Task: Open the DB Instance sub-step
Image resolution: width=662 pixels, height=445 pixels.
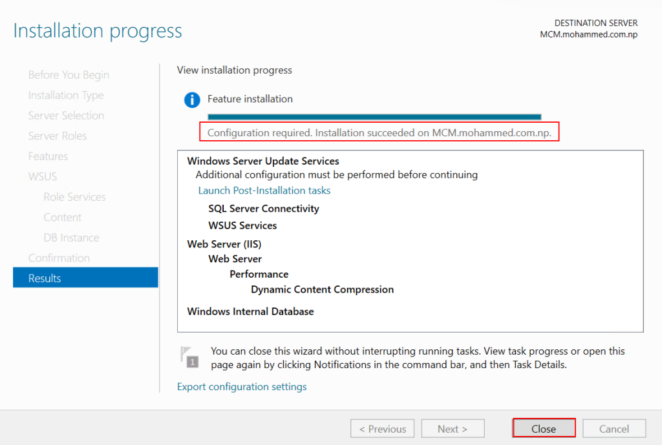Action: 71,238
